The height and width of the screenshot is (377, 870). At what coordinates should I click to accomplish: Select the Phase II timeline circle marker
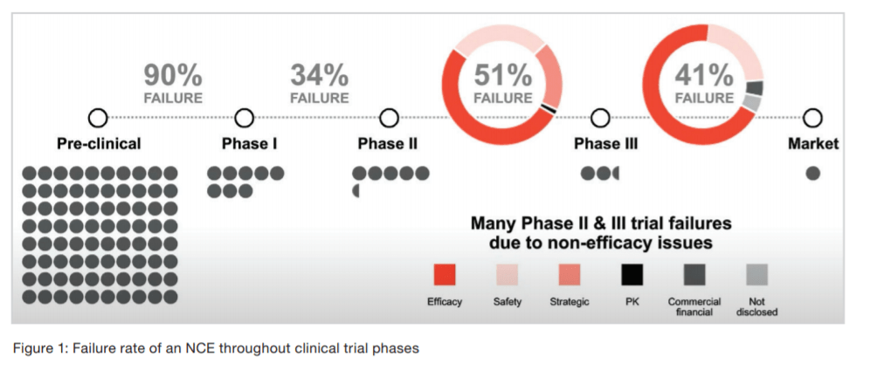click(x=390, y=117)
